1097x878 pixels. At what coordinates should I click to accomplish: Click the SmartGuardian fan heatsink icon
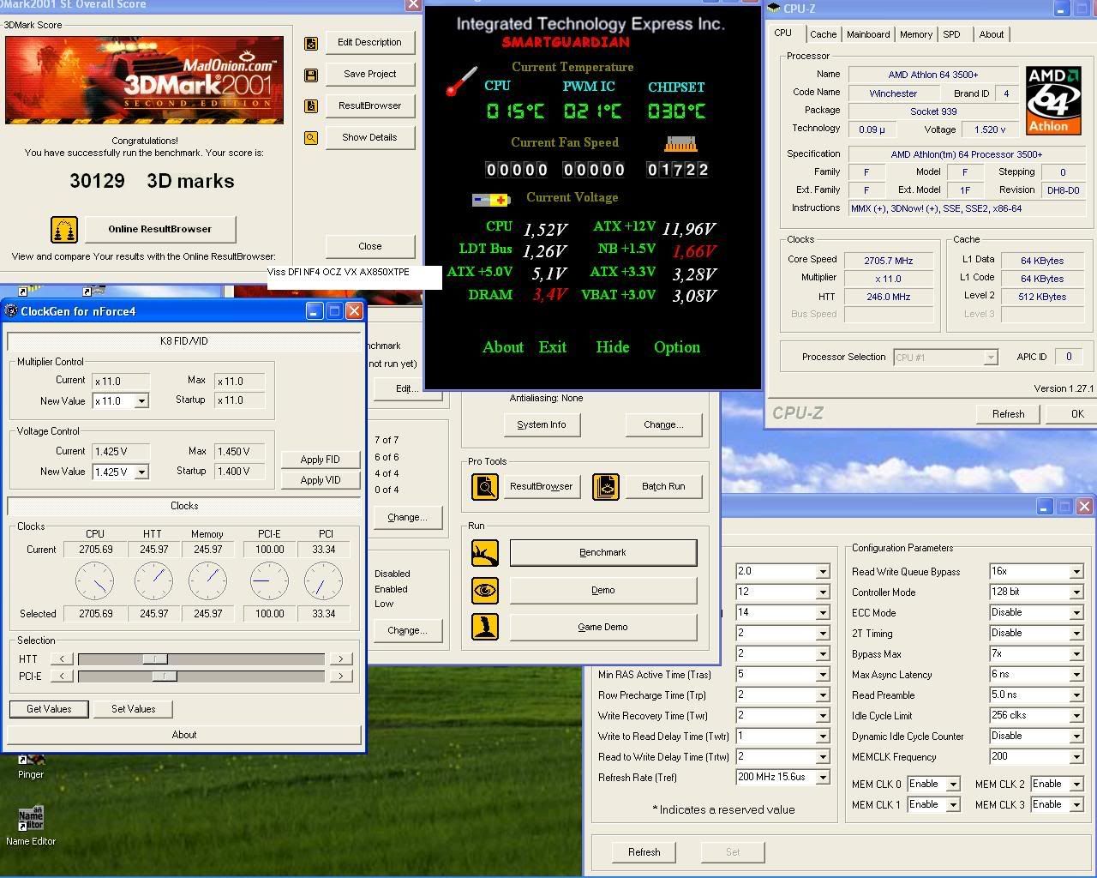point(680,143)
